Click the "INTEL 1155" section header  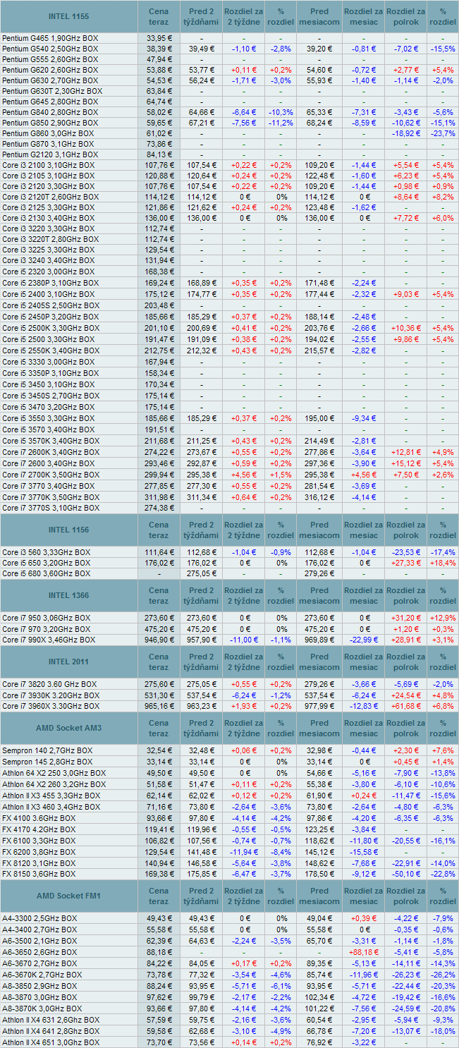tap(68, 17)
